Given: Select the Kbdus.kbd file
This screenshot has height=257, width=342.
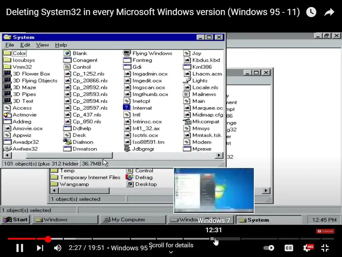Looking at the screenshot, I should [202, 60].
